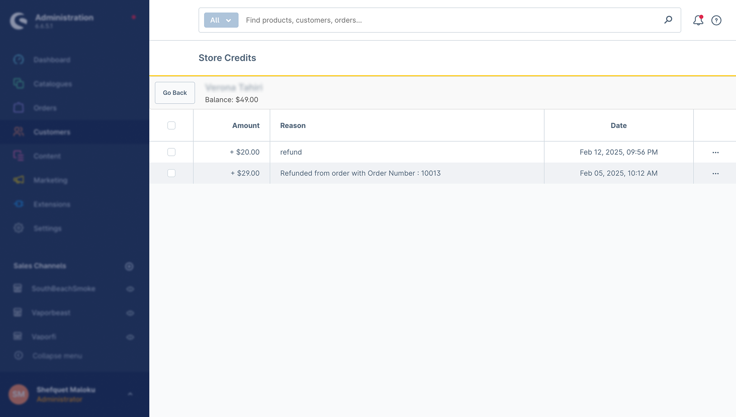The image size is (736, 417).
Task: Open Catalogues from the sidebar icon
Action: pos(19,84)
